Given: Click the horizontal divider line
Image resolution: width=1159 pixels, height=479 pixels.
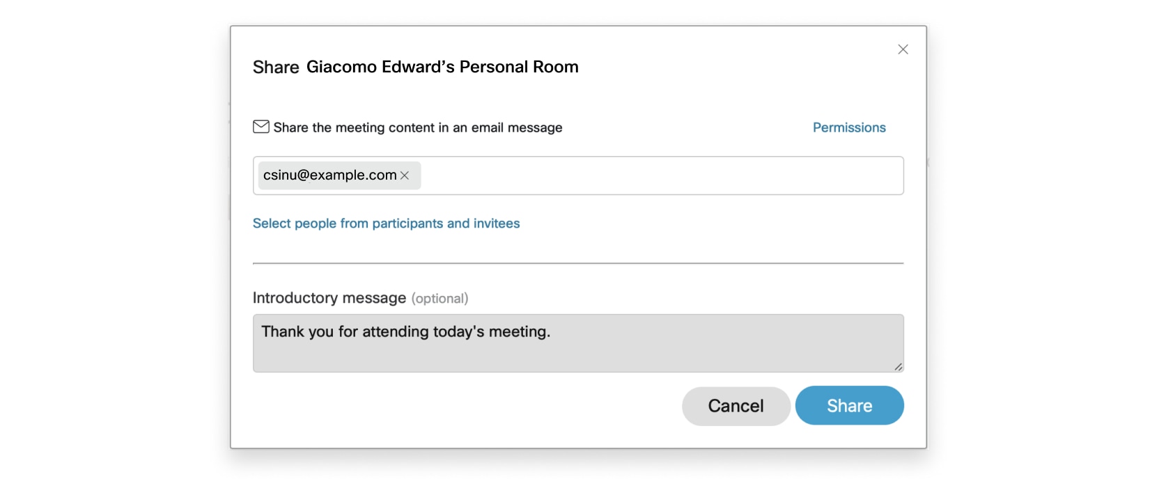Looking at the screenshot, I should (x=578, y=263).
